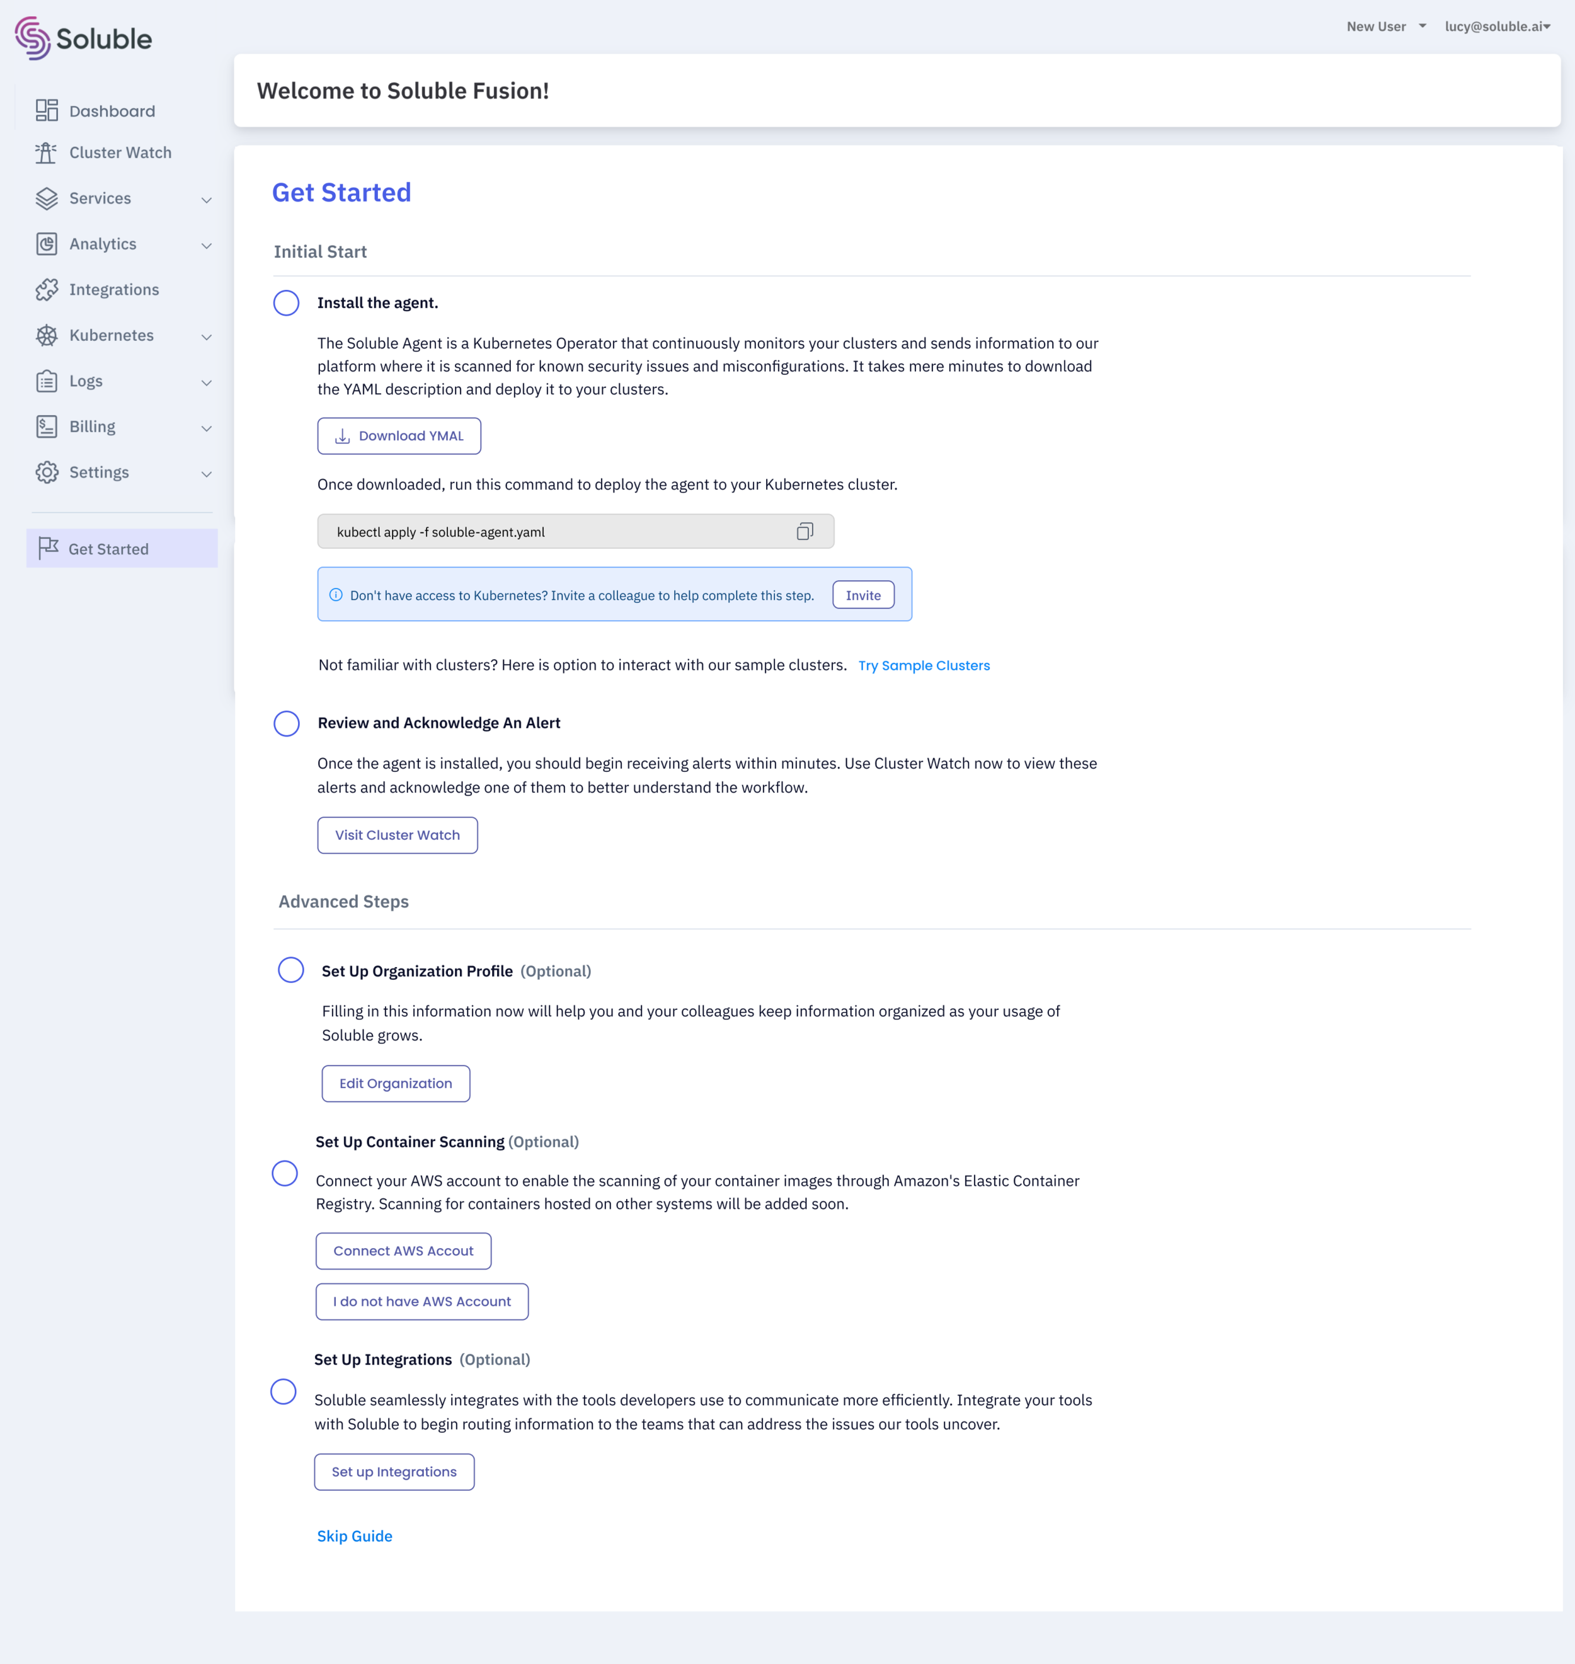Click the kubectl apply command field
This screenshot has width=1575, height=1664.
[x=575, y=531]
